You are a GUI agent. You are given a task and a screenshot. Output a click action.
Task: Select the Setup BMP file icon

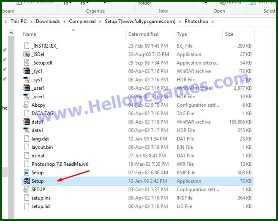point(27,172)
